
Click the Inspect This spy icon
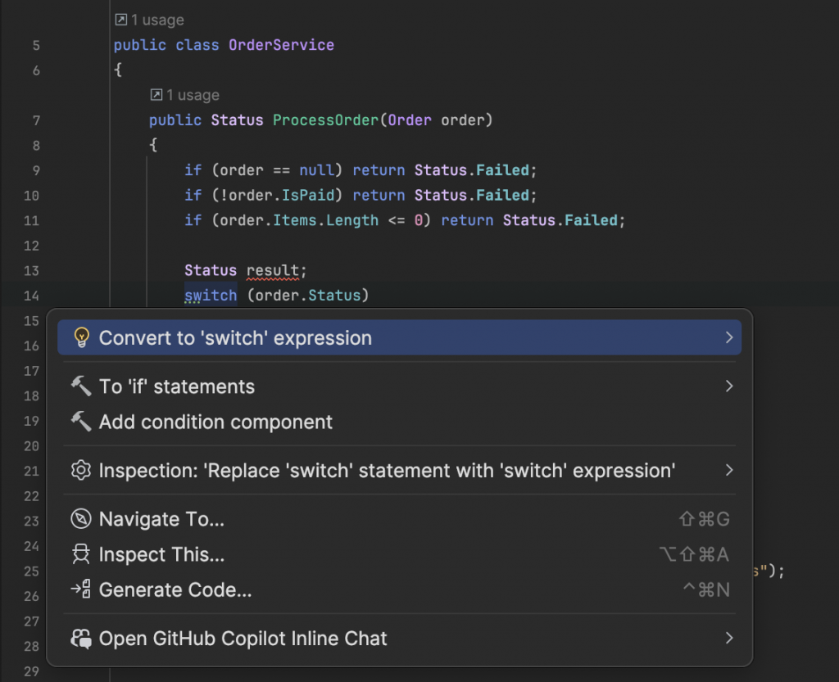81,555
